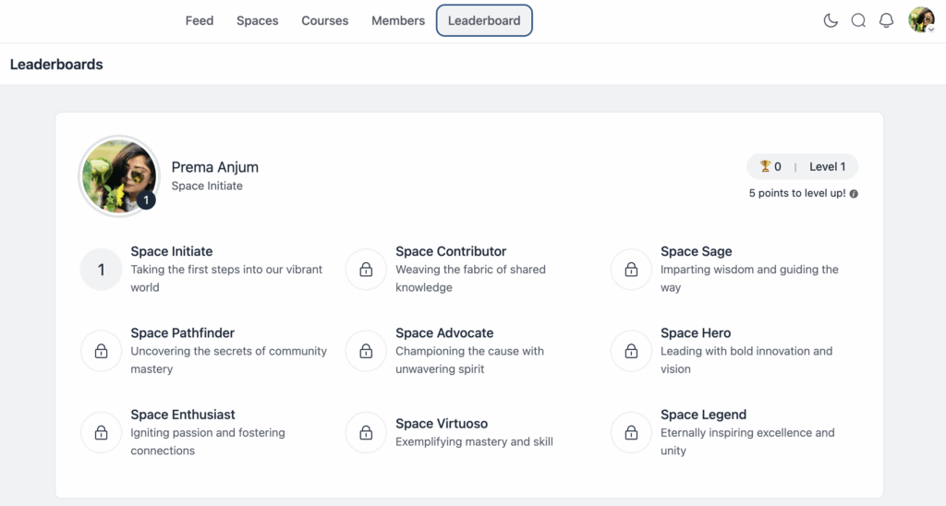Click the Space Enthusiast title
The height and width of the screenshot is (506, 946).
pos(183,415)
